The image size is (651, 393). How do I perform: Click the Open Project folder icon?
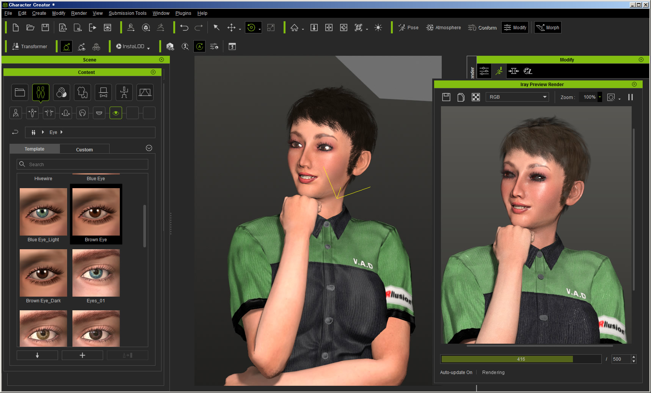pos(30,28)
